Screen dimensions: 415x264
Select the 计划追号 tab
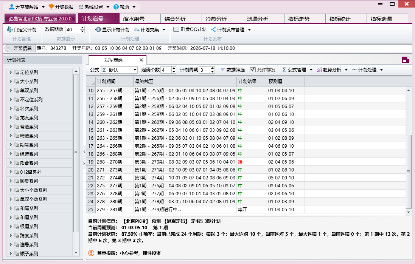(x=98, y=19)
